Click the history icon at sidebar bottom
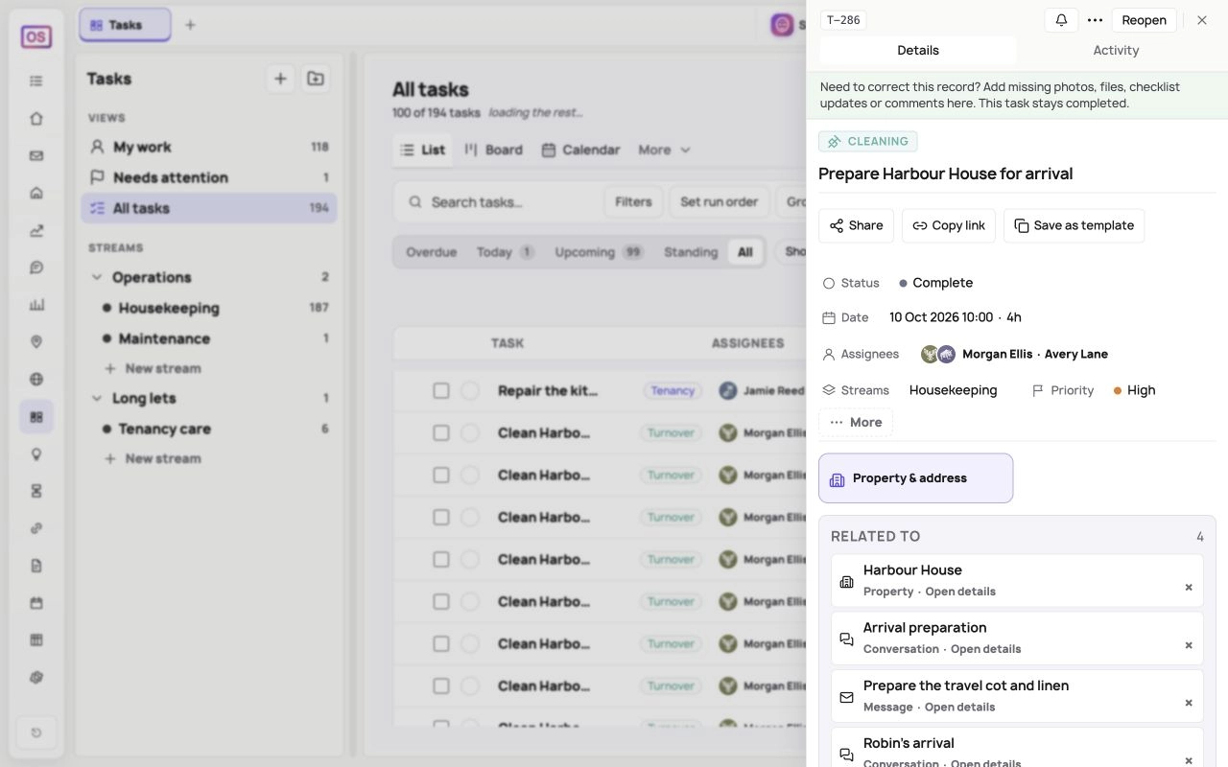 point(36,733)
